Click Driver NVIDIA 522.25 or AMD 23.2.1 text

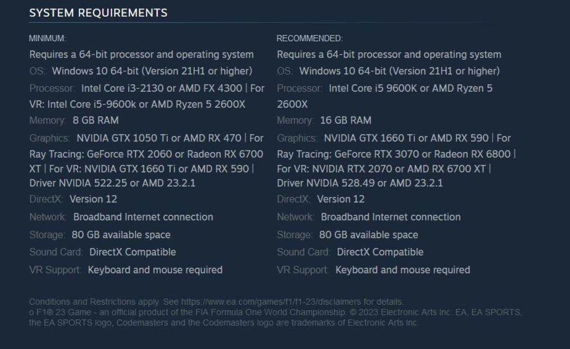(112, 183)
